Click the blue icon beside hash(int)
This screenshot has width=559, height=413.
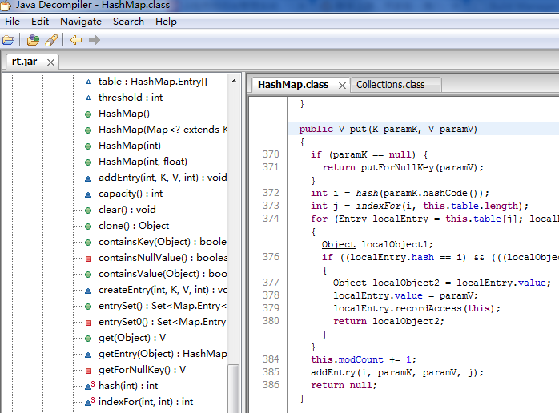point(88,386)
